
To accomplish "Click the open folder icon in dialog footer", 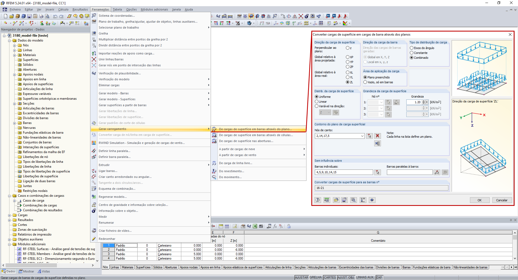I will tap(336, 200).
